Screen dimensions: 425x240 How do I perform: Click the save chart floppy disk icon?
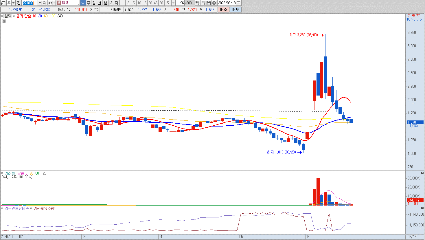[209, 3]
